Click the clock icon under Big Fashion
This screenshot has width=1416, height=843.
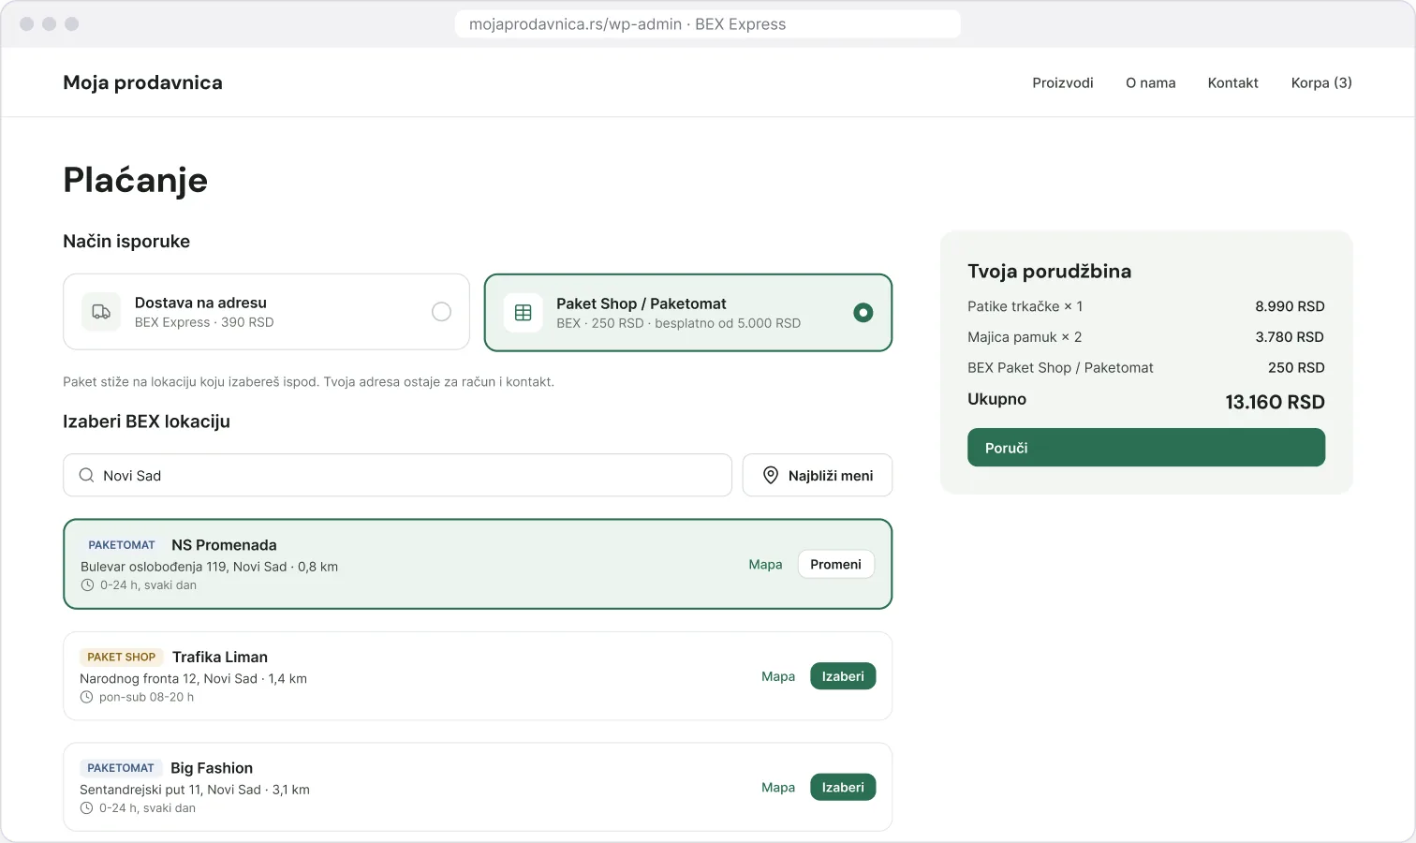[x=86, y=807]
